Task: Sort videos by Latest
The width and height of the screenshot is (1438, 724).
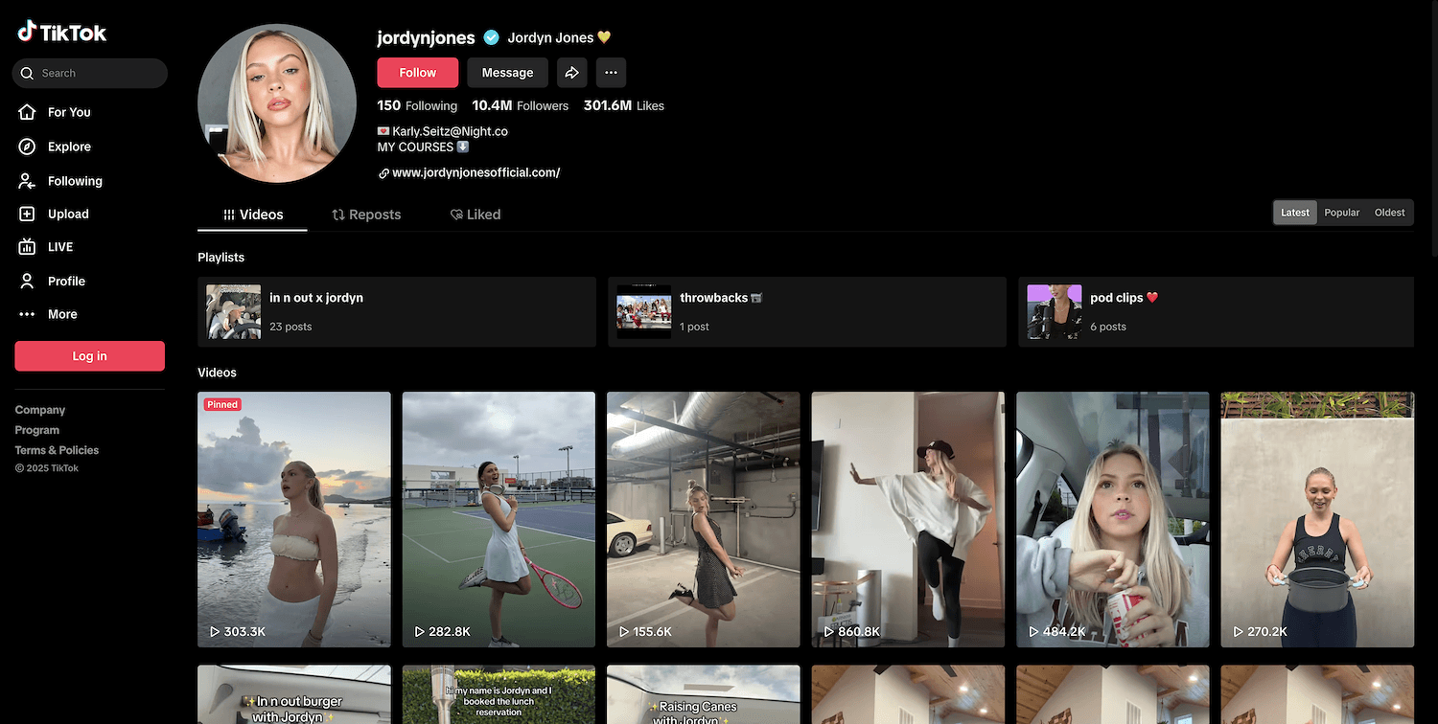Action: pos(1294,213)
